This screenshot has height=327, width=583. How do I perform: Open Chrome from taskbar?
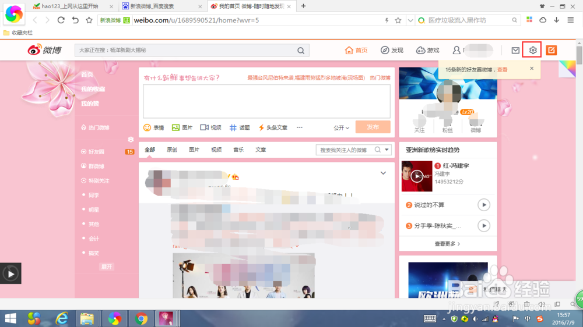pyautogui.click(x=141, y=318)
